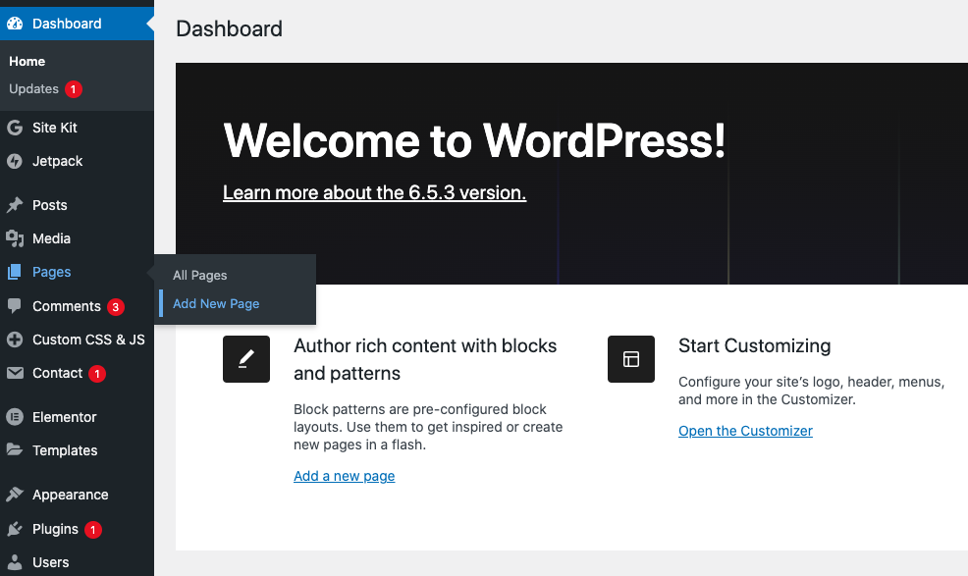The width and height of the screenshot is (968, 576).
Task: Click the Start Customizing heading
Action: [754, 345]
